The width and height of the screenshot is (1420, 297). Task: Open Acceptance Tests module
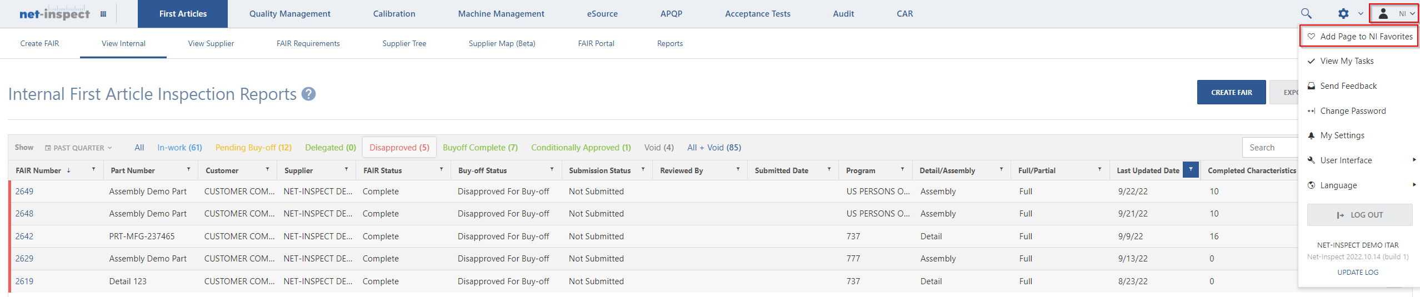[x=757, y=14]
